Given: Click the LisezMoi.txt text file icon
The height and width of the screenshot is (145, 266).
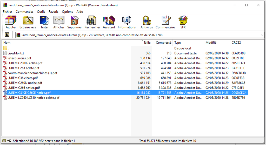Looking at the screenshot, I should 5,53.
